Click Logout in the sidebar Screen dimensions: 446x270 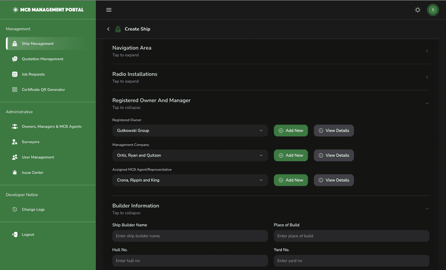pyautogui.click(x=46, y=234)
